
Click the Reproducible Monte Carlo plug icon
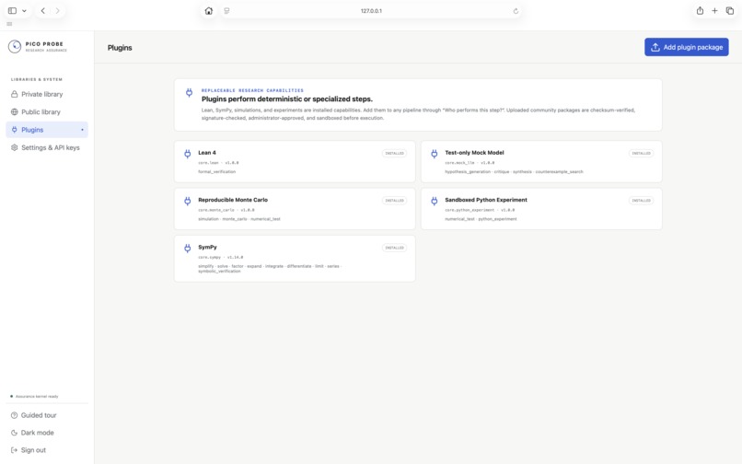click(188, 201)
